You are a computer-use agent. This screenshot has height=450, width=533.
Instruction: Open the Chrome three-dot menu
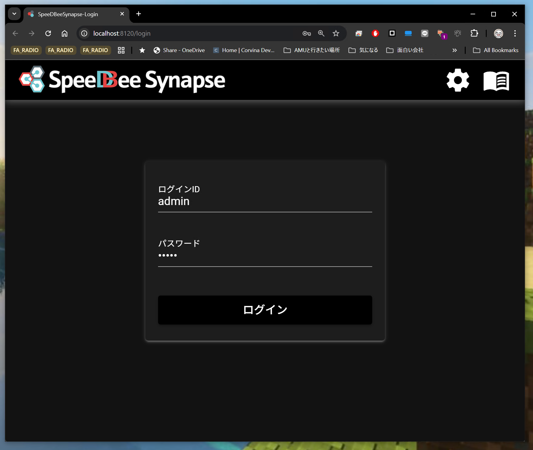[515, 34]
